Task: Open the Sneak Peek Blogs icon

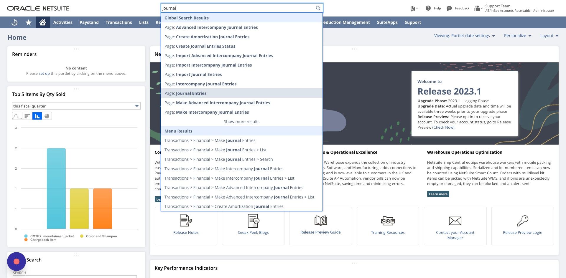Action: click(x=253, y=221)
